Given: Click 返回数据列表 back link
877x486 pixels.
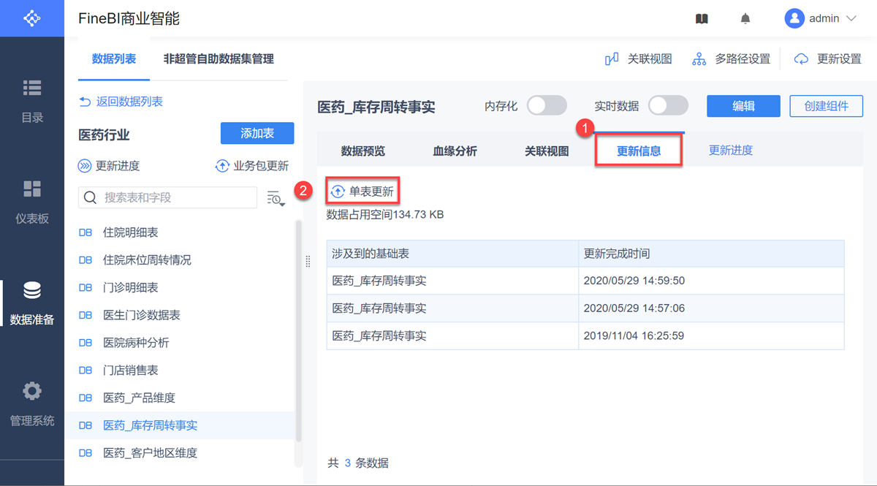Looking at the screenshot, I should click(x=121, y=102).
